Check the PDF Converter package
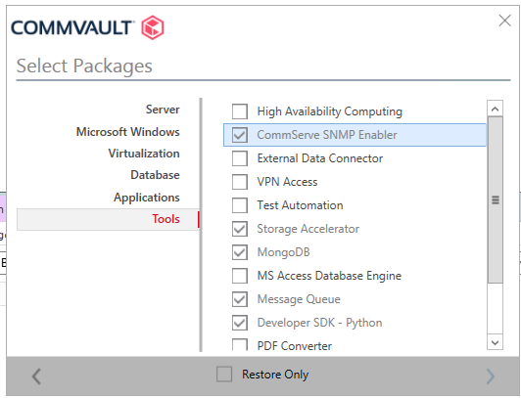521x398 pixels. (x=240, y=345)
